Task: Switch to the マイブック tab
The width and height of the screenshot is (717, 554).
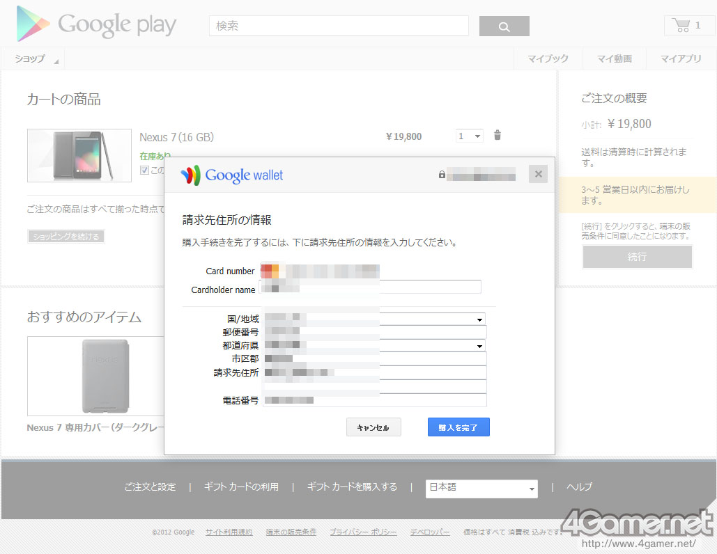Action: pyautogui.click(x=548, y=59)
